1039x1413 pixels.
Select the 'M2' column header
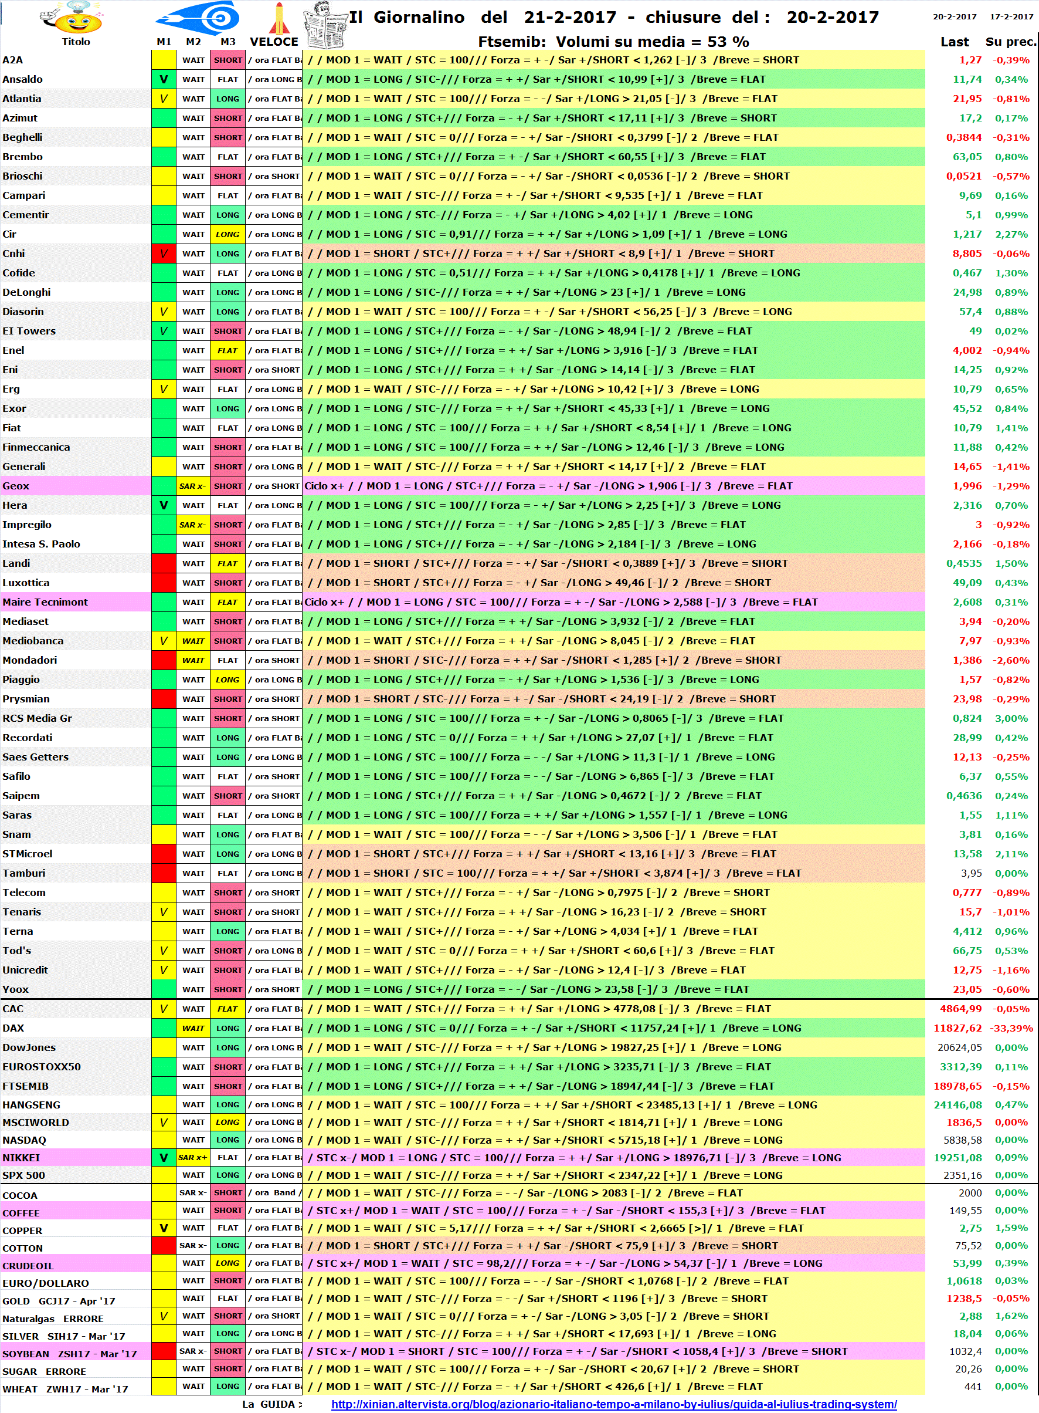pos(193,42)
